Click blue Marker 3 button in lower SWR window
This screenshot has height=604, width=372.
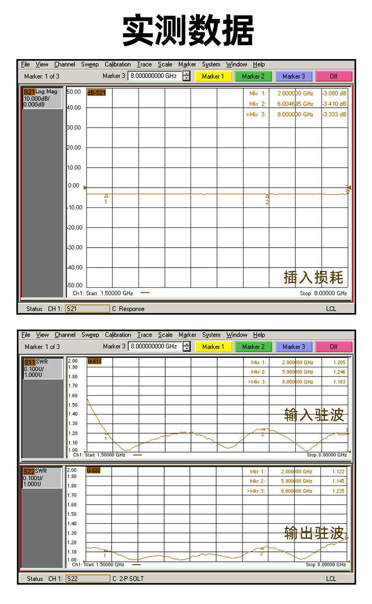[x=294, y=347]
